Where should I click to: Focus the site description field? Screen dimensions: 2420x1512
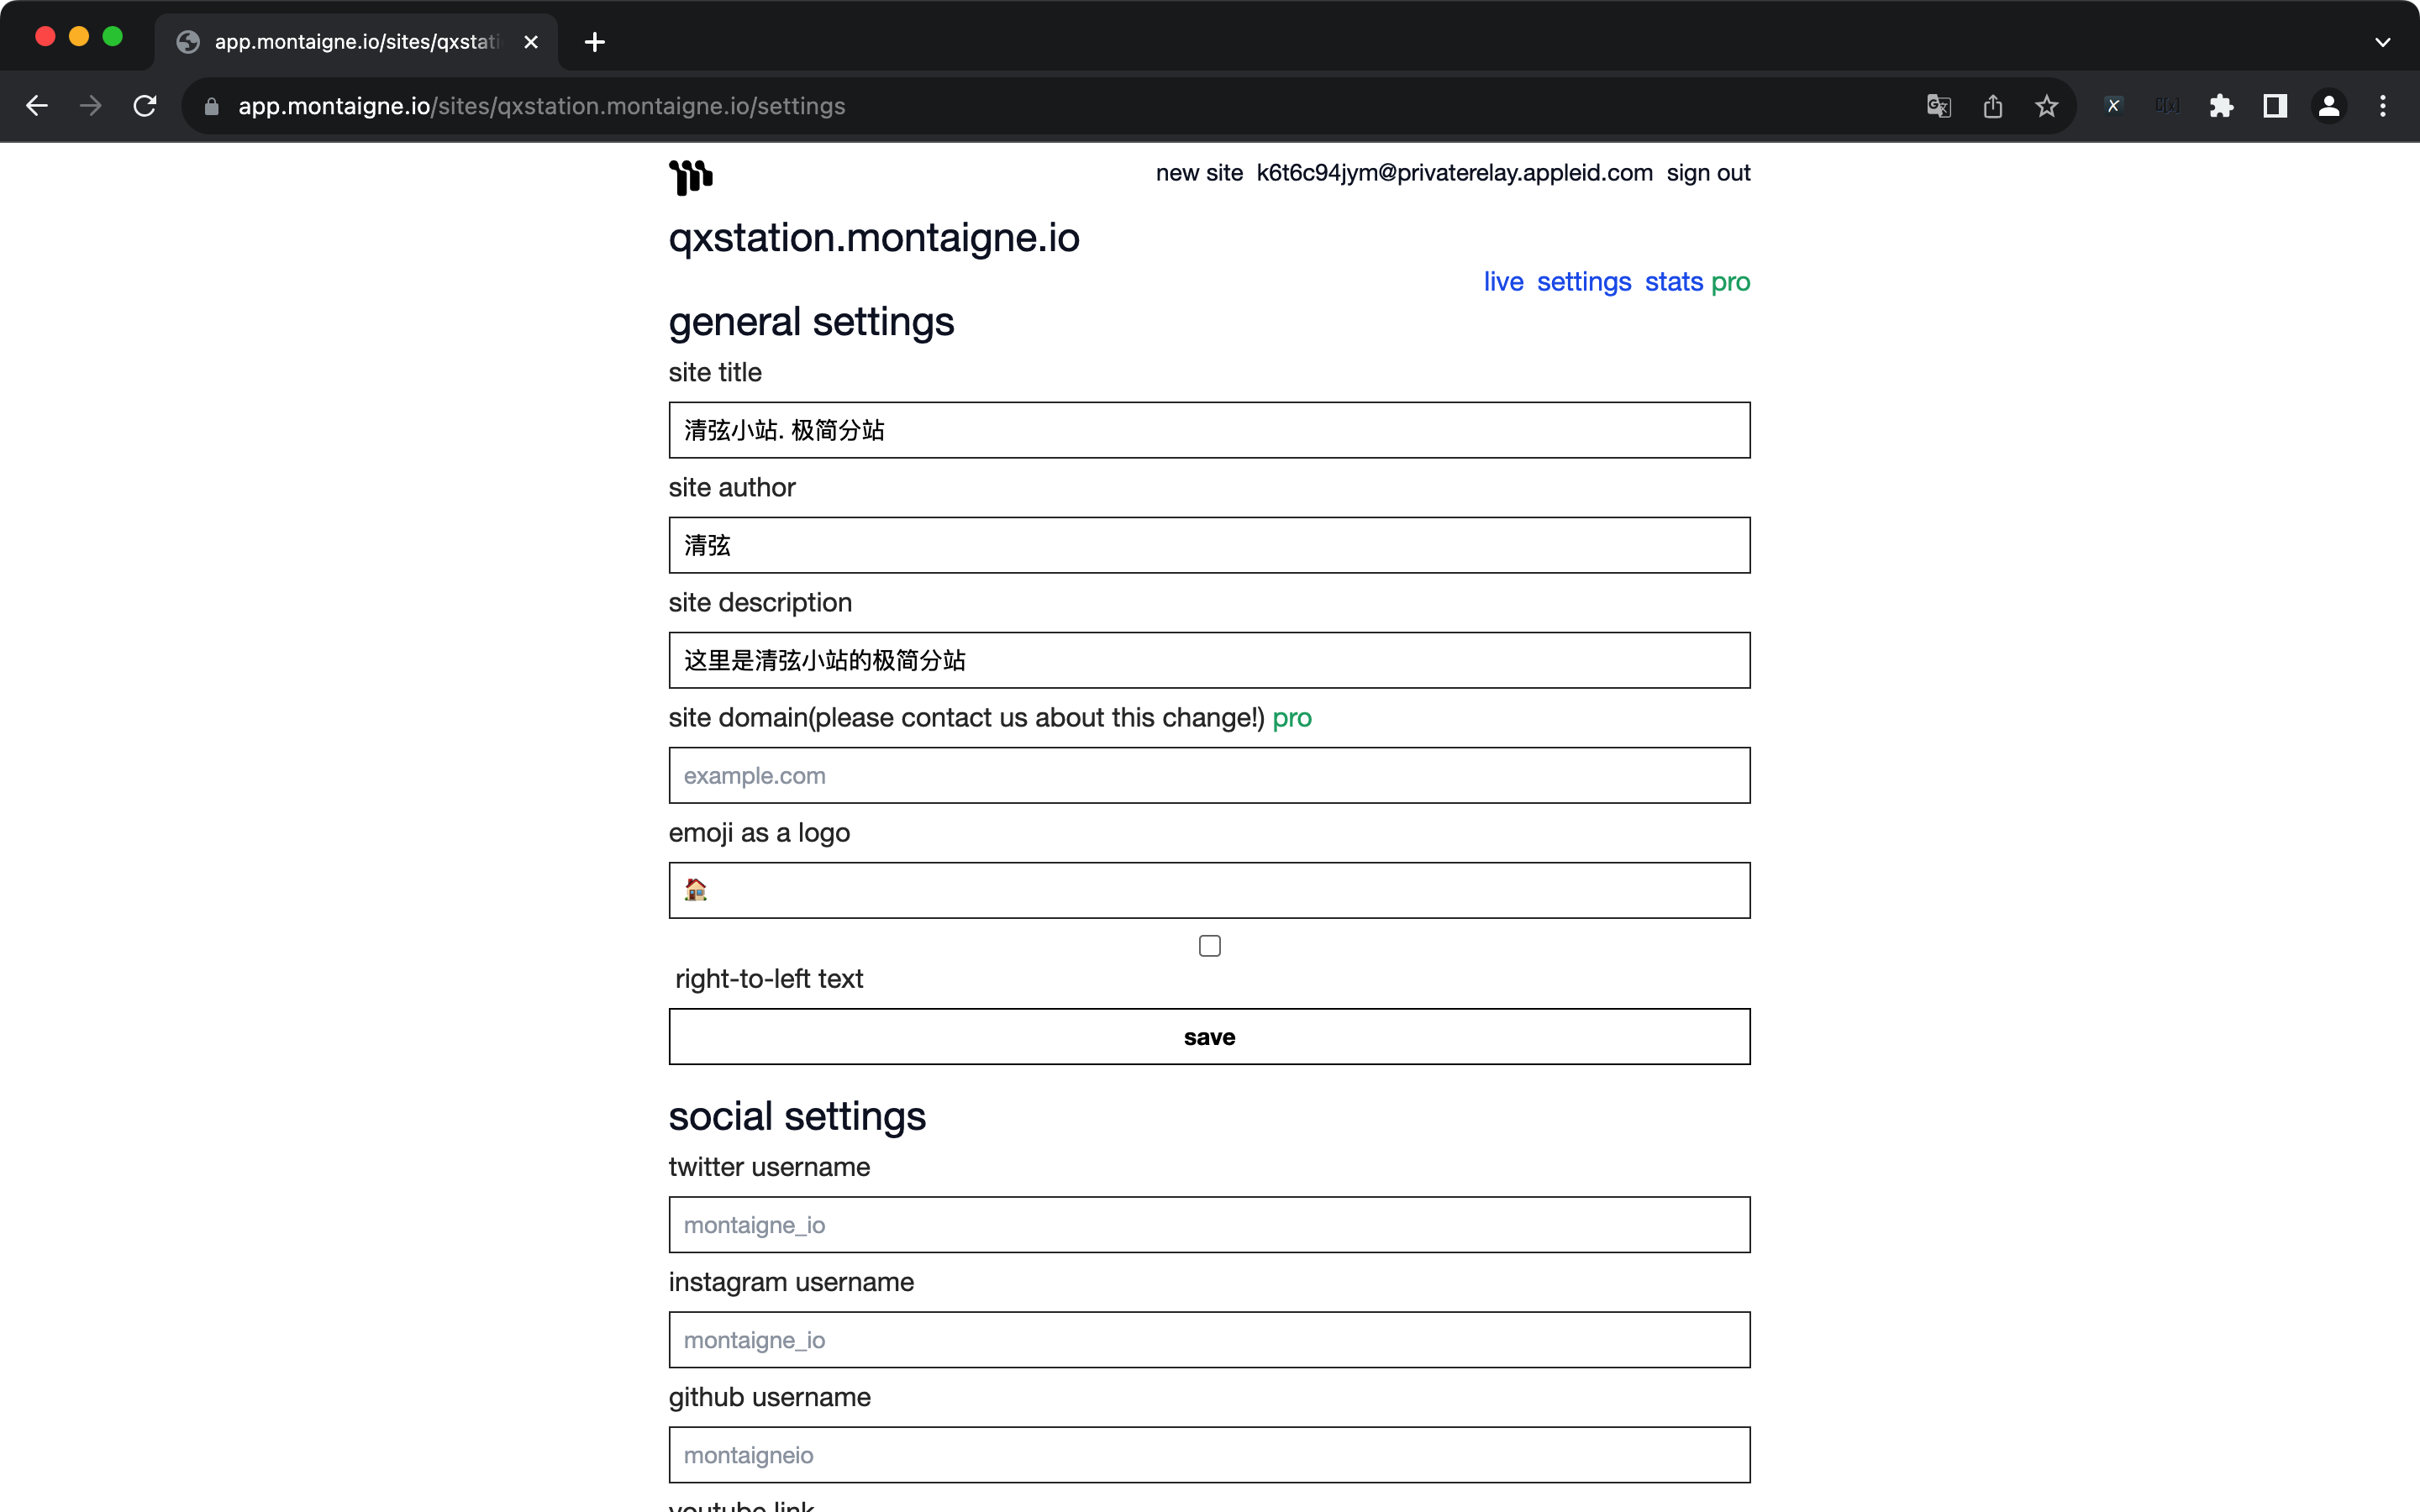pyautogui.click(x=1209, y=660)
